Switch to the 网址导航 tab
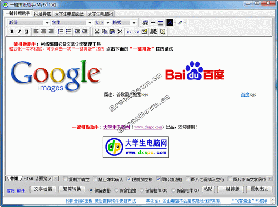The height and width of the screenshot is (207, 278). 42,14
